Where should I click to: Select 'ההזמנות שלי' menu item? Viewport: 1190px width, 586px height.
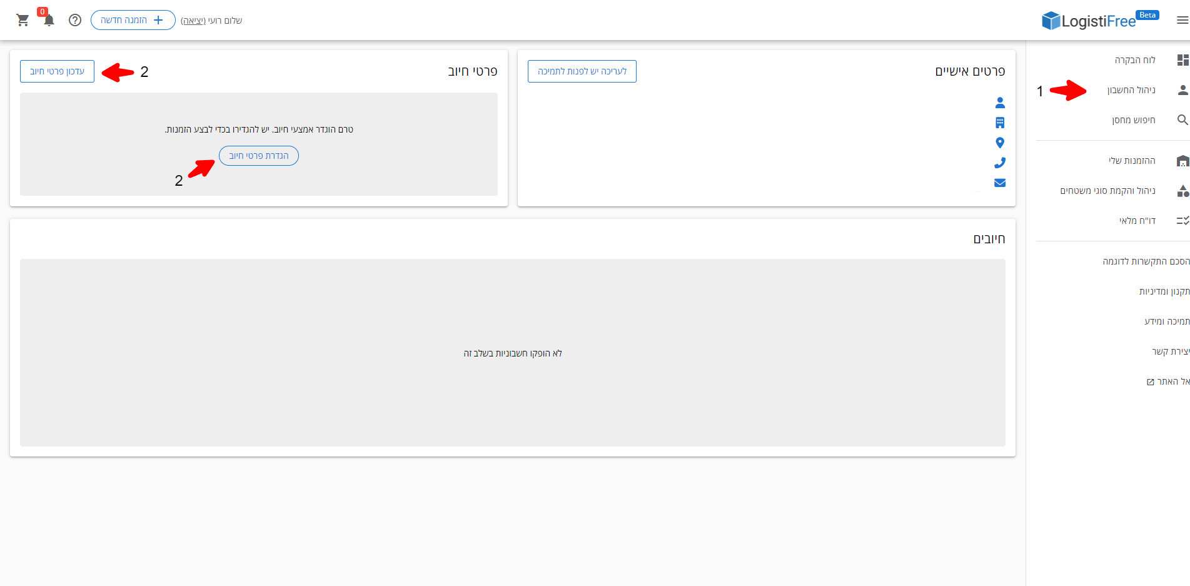pos(1131,161)
